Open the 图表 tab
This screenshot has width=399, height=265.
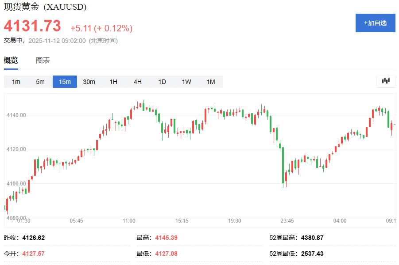(x=43, y=61)
